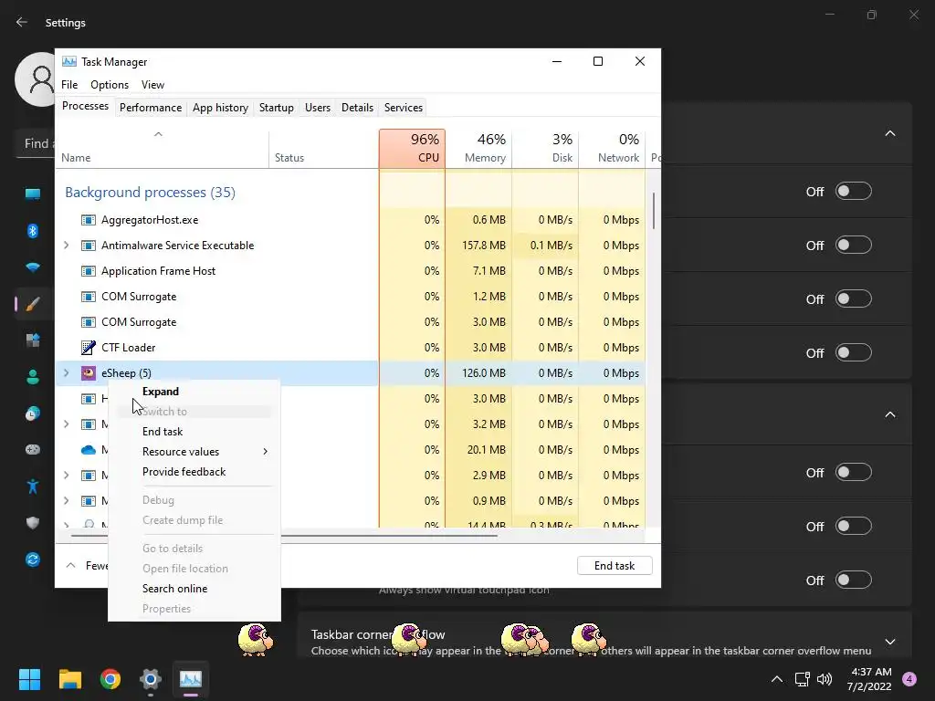Sort by Disk column header
The height and width of the screenshot is (701, 935).
click(x=546, y=149)
